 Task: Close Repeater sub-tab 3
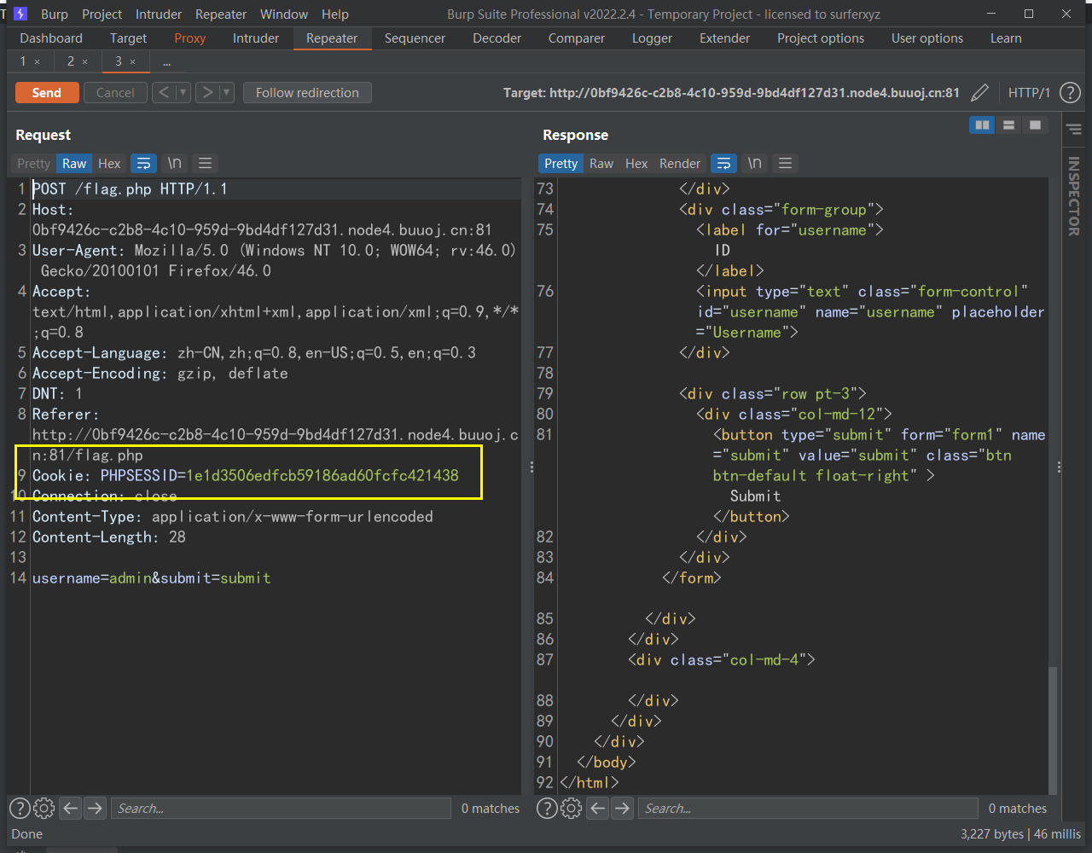coord(133,61)
